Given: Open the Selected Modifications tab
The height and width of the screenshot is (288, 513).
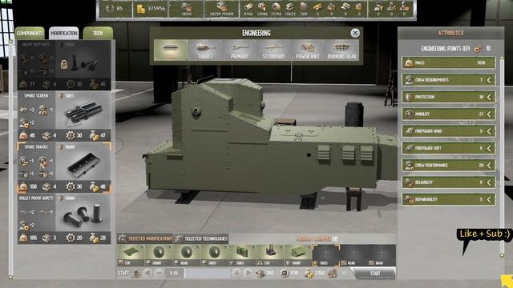Looking at the screenshot, I should pyautogui.click(x=145, y=238).
